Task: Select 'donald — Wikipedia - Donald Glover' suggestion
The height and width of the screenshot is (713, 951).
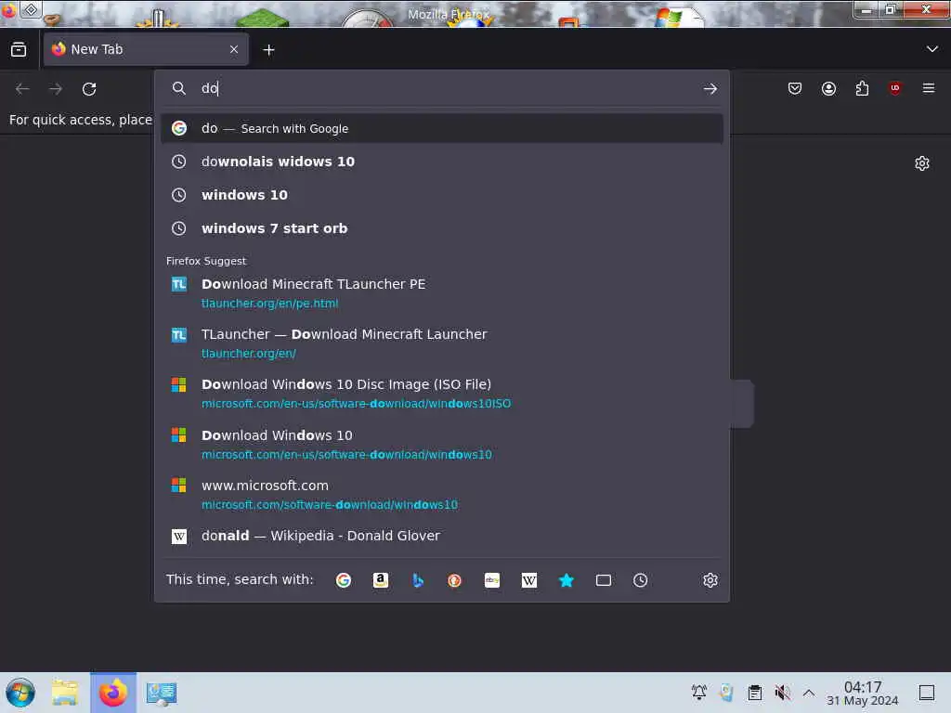Action: point(441,536)
